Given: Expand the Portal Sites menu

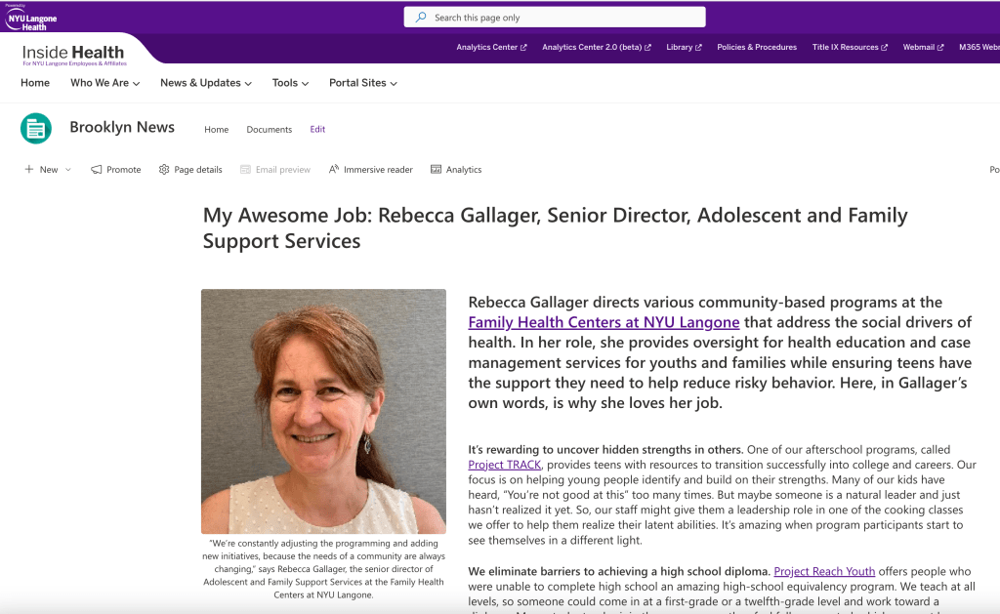Looking at the screenshot, I should click(x=362, y=83).
